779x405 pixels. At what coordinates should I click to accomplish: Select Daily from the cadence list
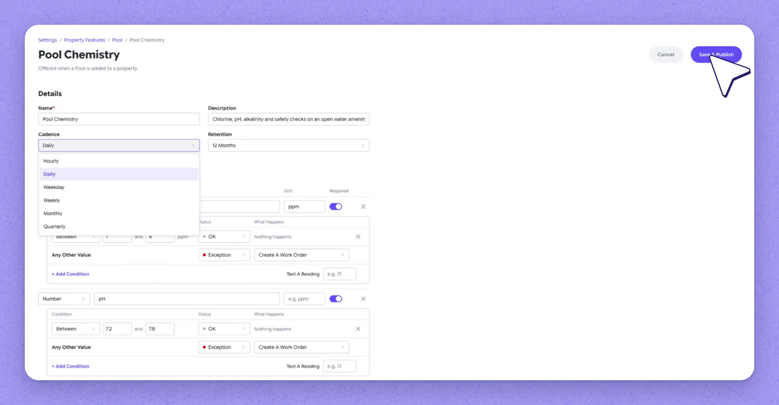click(119, 174)
